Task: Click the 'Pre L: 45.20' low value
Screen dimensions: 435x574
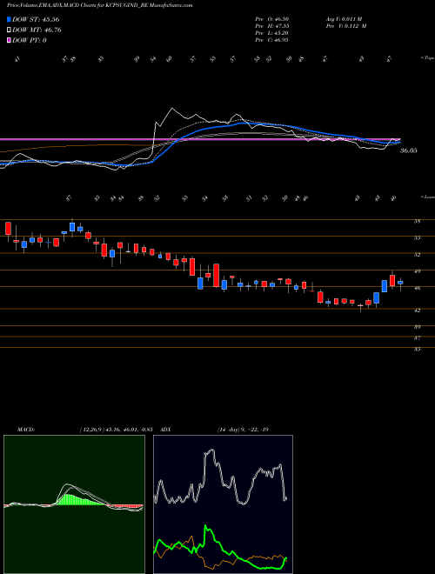Action: click(x=271, y=33)
